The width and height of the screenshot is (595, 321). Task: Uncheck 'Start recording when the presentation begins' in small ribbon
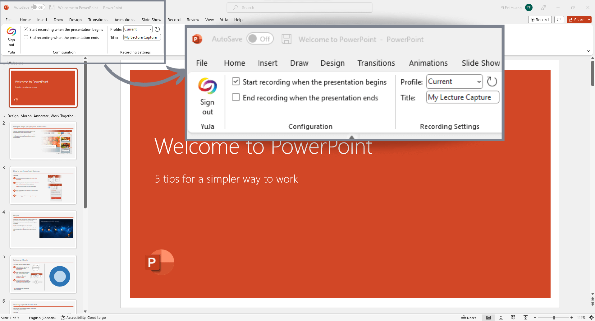[26, 29]
